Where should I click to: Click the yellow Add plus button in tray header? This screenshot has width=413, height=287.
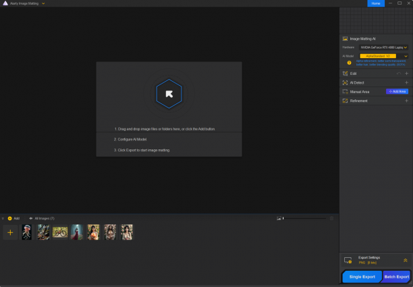point(9,219)
